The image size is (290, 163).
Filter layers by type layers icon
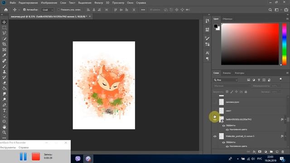click(259, 80)
